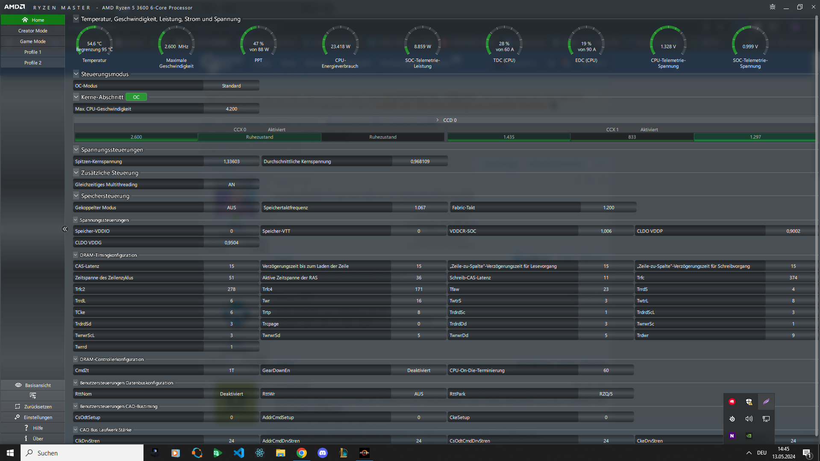Open volume control in tray
The image size is (820, 461).
pyautogui.click(x=749, y=419)
